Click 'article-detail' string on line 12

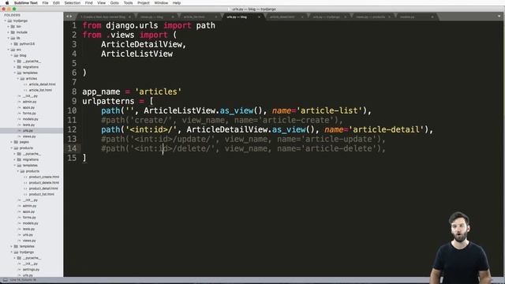pyautogui.click(x=386, y=129)
